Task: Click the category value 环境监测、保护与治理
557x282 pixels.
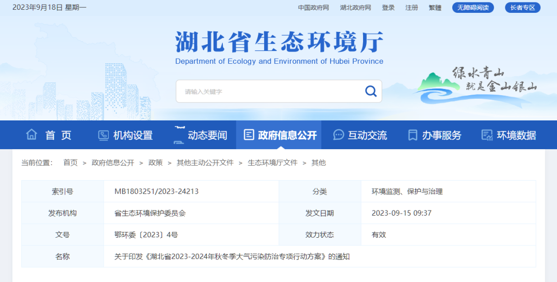Action: [407, 191]
